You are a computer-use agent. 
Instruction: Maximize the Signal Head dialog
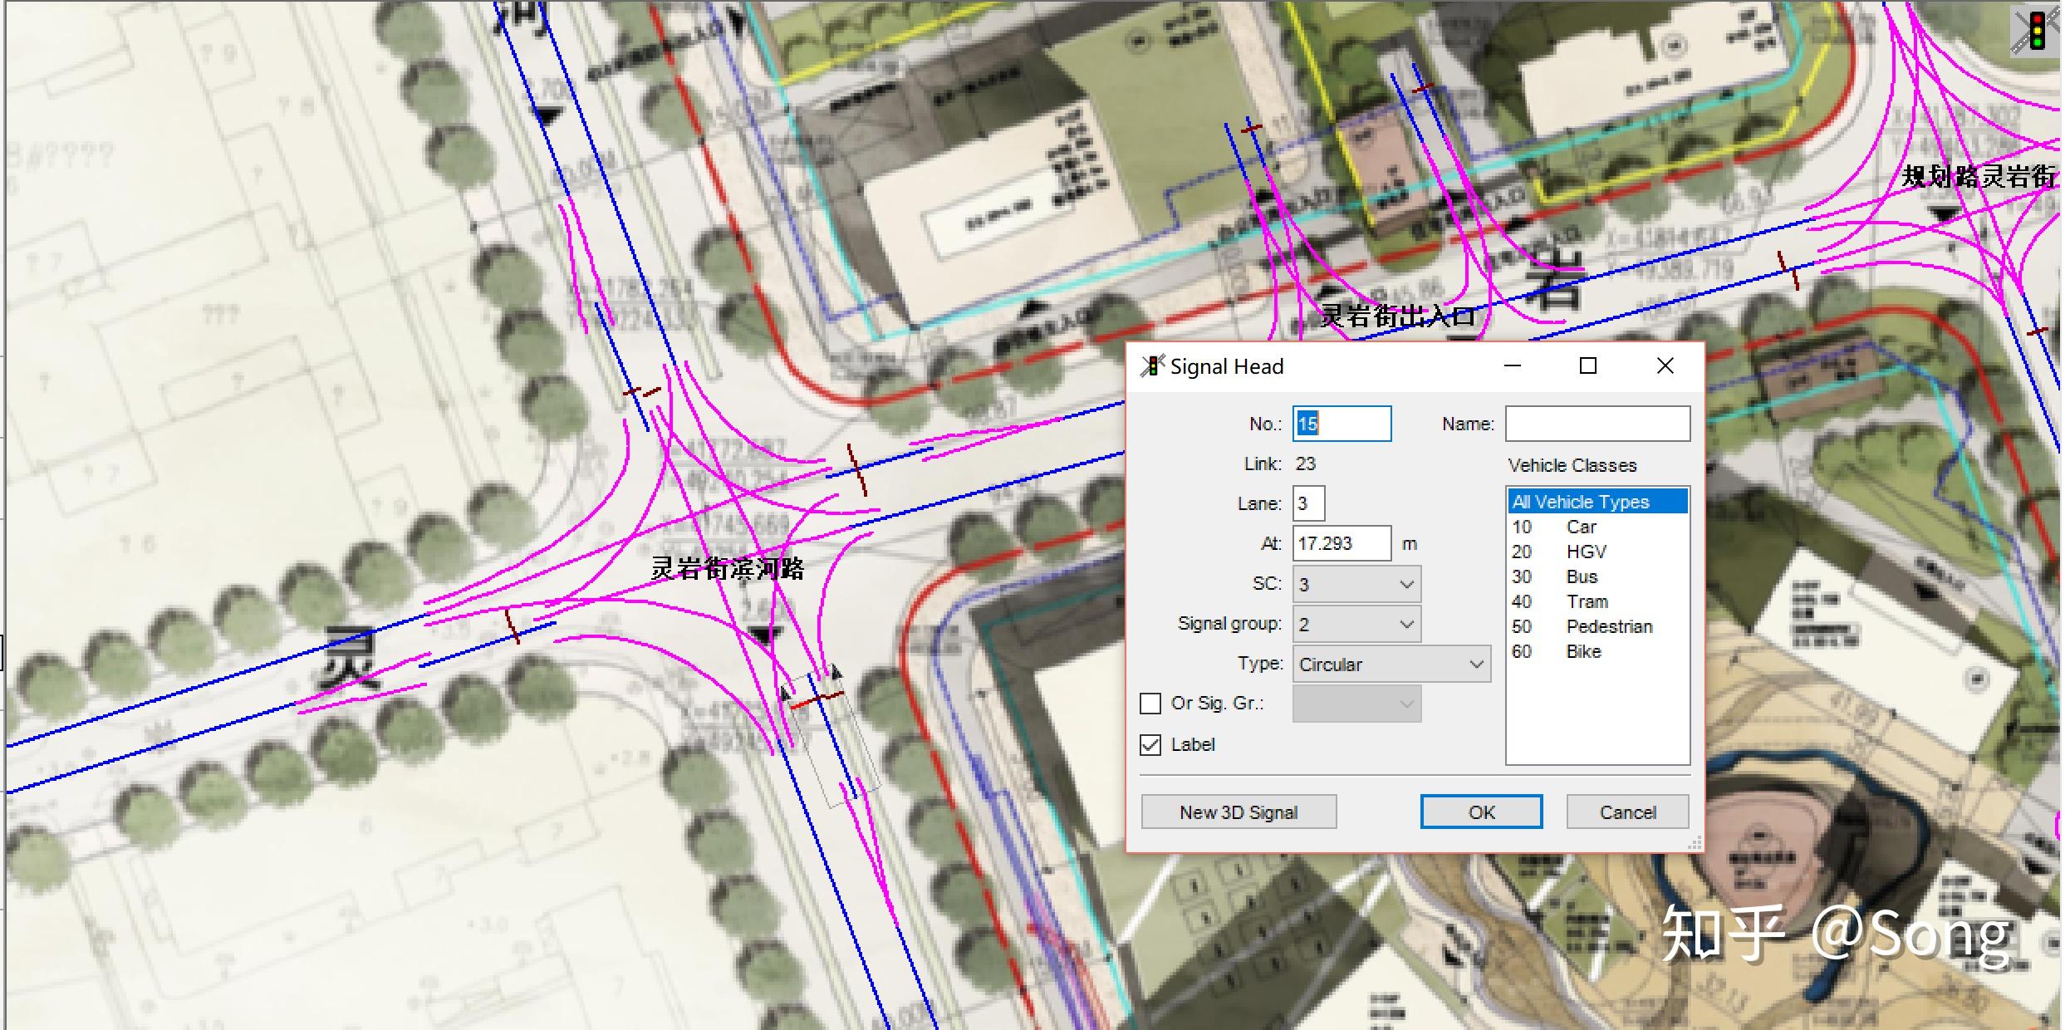coord(1587,366)
